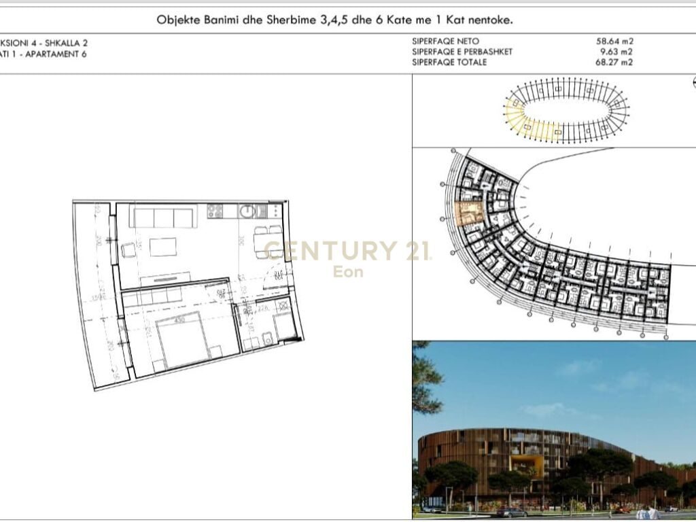This screenshot has width=696, height=522.
Task: Click the oval key plan of the building
Action: click(566, 110)
